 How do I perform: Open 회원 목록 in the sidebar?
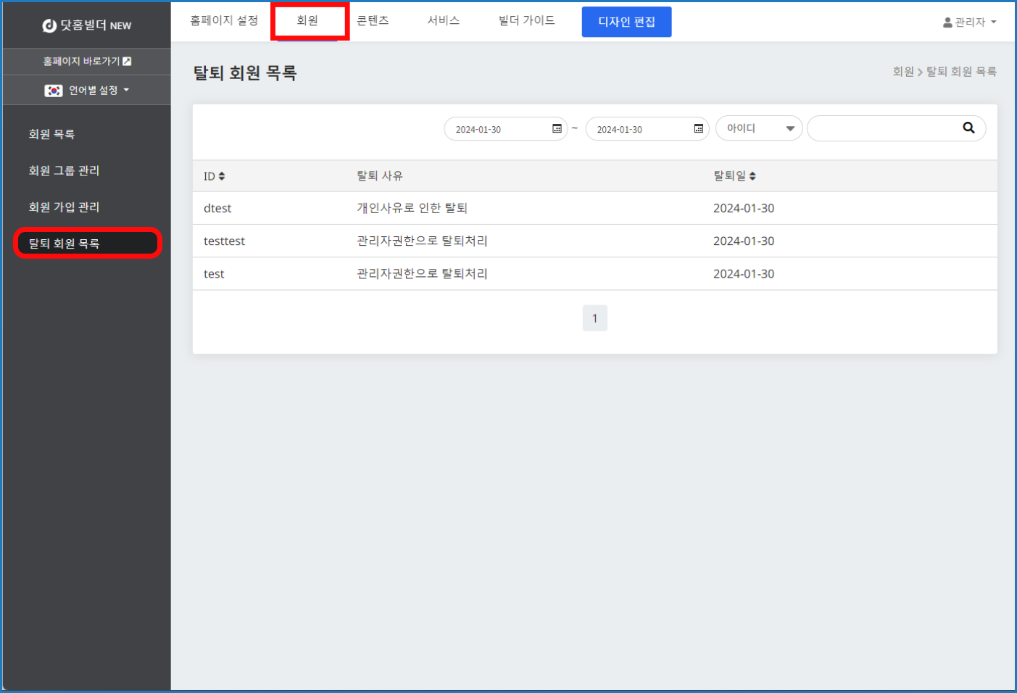coord(51,134)
